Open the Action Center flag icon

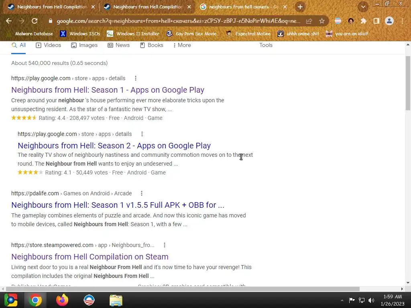pyautogui.click(x=352, y=300)
